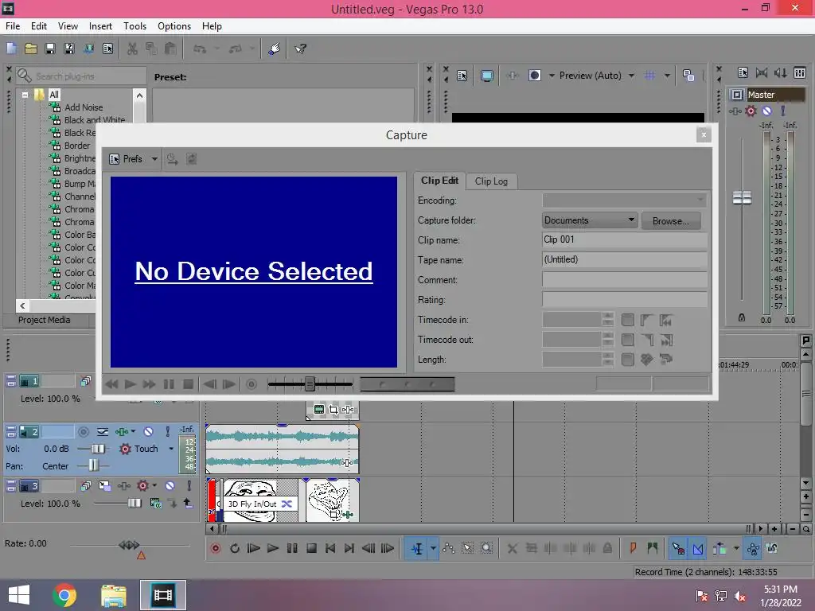Save the project with floppy disk icon
Screen dimensions: 815x611
[50, 49]
